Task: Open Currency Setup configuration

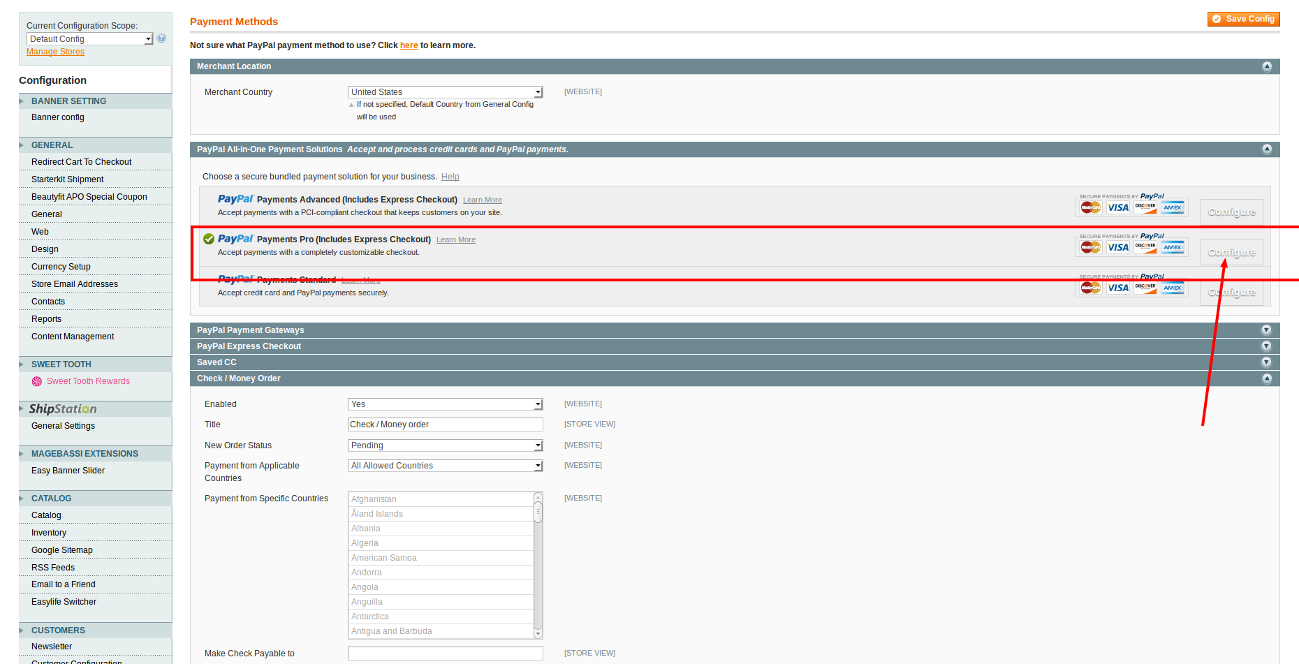Action: pyautogui.click(x=61, y=267)
